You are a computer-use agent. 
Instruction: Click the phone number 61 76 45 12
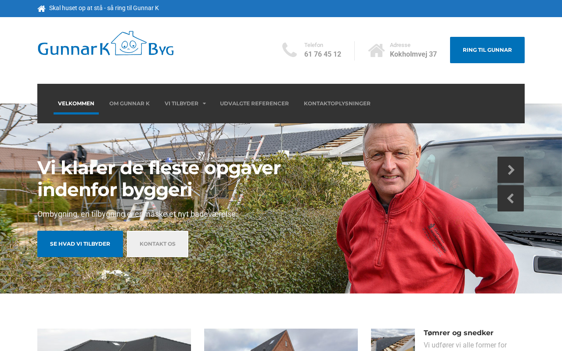pyautogui.click(x=323, y=54)
